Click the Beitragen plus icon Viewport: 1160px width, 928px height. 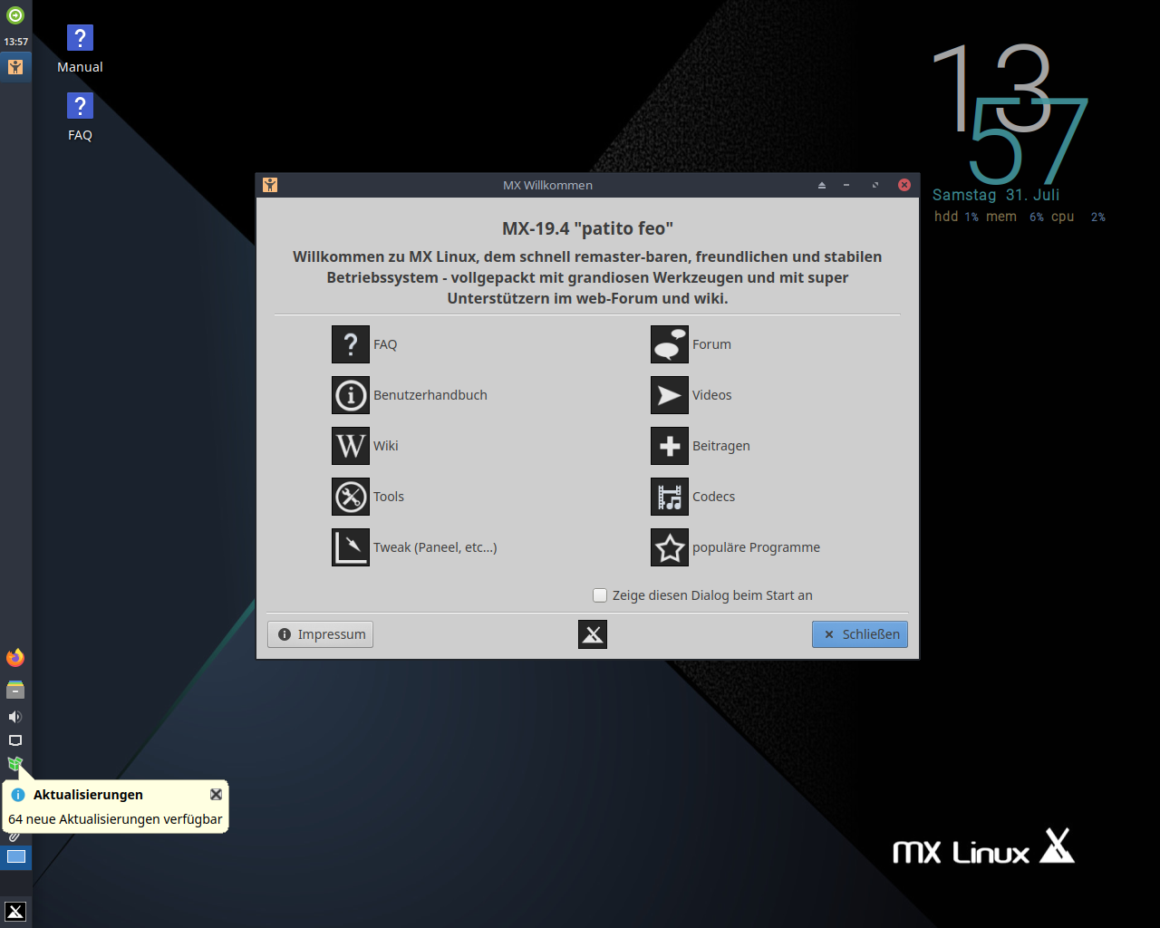(x=670, y=446)
